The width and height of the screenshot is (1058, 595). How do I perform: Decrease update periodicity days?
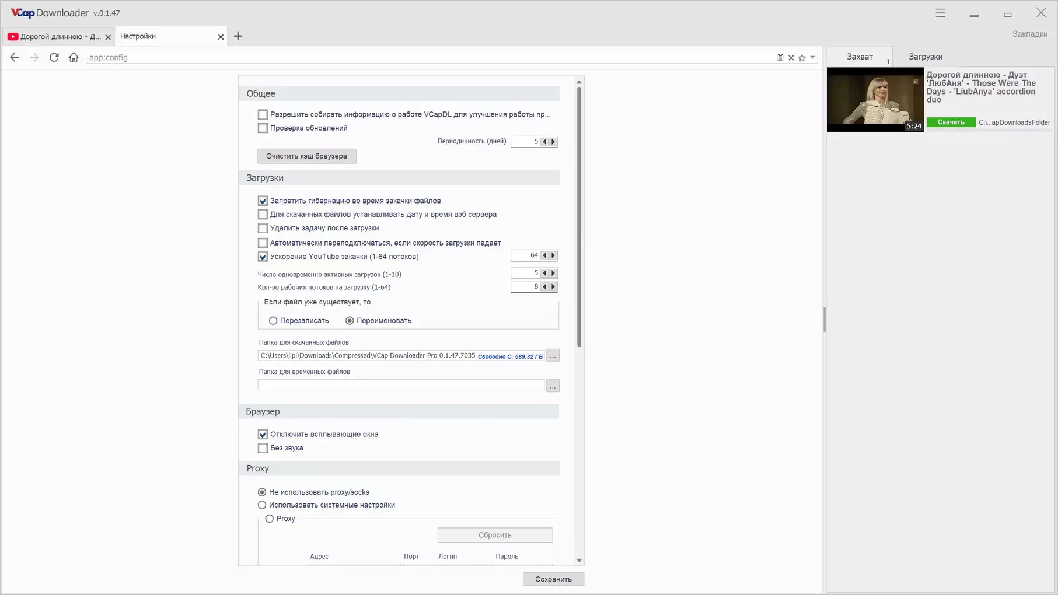point(544,142)
